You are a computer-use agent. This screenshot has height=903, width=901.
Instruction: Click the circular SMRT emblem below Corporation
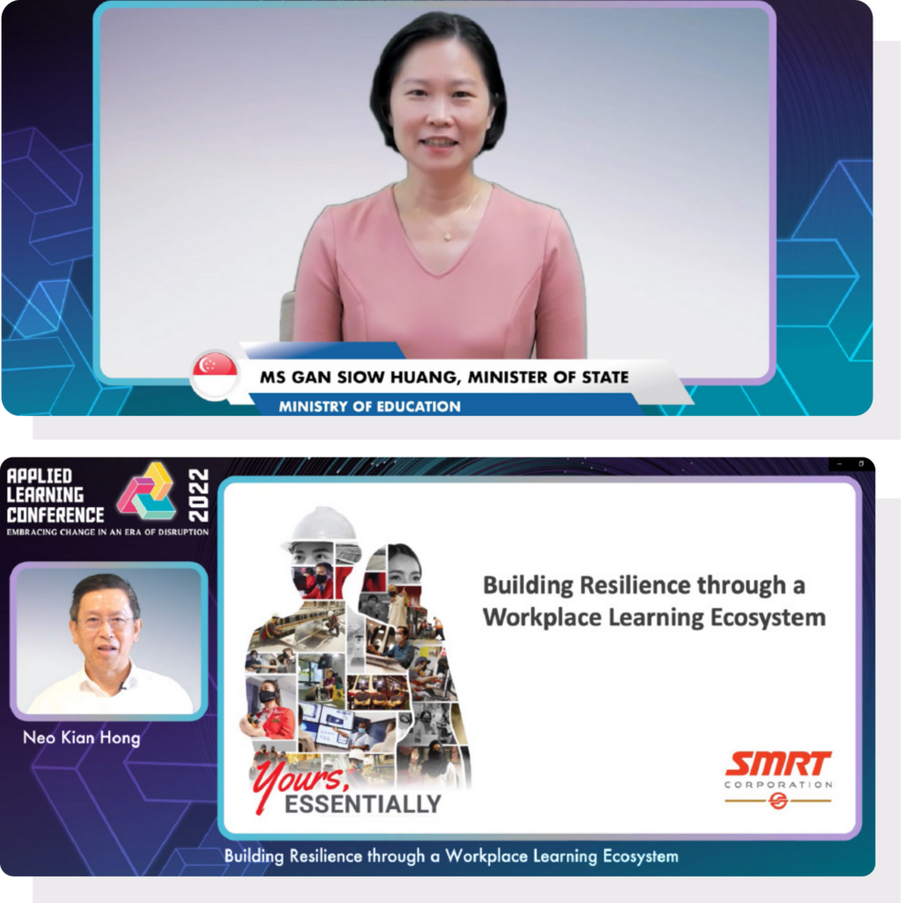778,801
